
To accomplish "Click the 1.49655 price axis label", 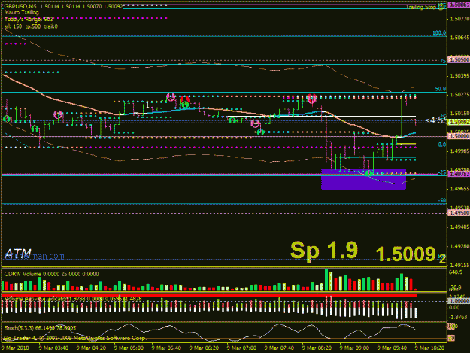I will 459,189.
